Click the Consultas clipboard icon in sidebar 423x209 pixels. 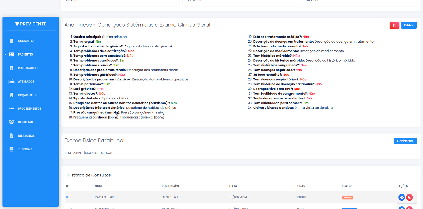pyautogui.click(x=11, y=41)
